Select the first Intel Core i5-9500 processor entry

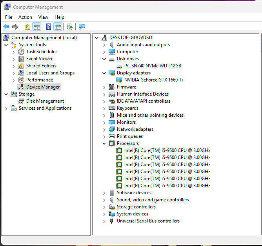pyautogui.click(x=167, y=150)
